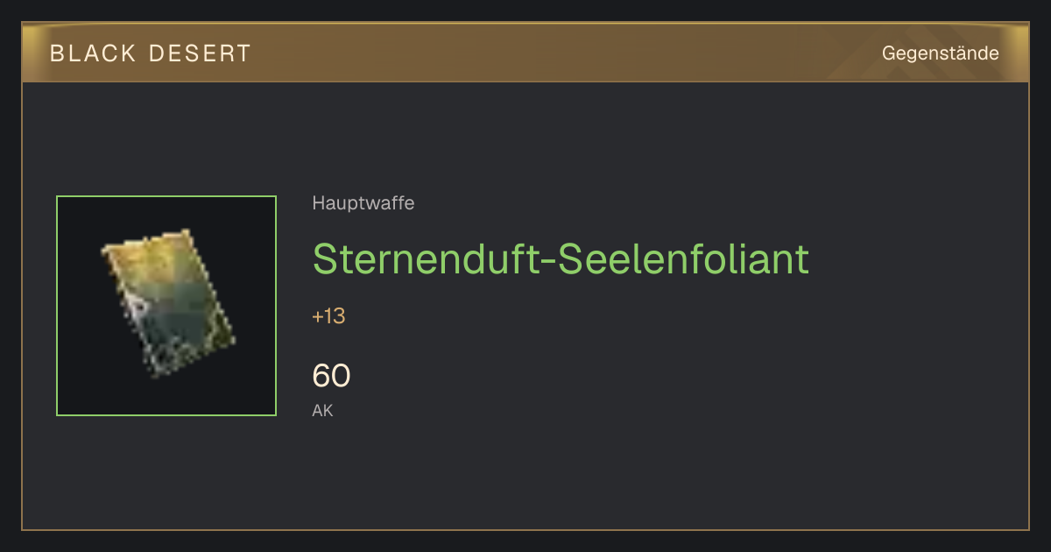Click the golden frame line under card

[x=525, y=529]
